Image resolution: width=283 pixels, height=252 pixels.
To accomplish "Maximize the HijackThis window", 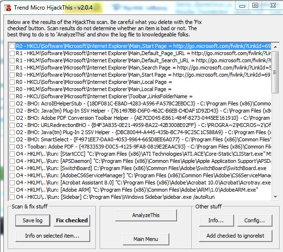I will (x=255, y=6).
